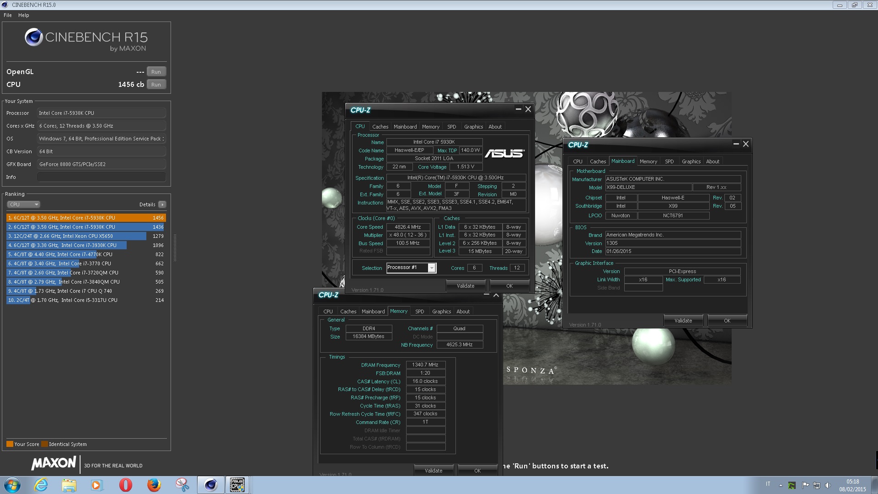Click the Core Speed value 4826.4 MHz
Screen dimensions: 878x494
408,227
